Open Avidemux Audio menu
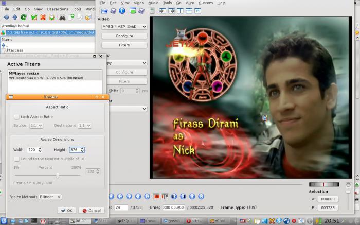The height and width of the screenshot is (225, 360). click(x=153, y=3)
